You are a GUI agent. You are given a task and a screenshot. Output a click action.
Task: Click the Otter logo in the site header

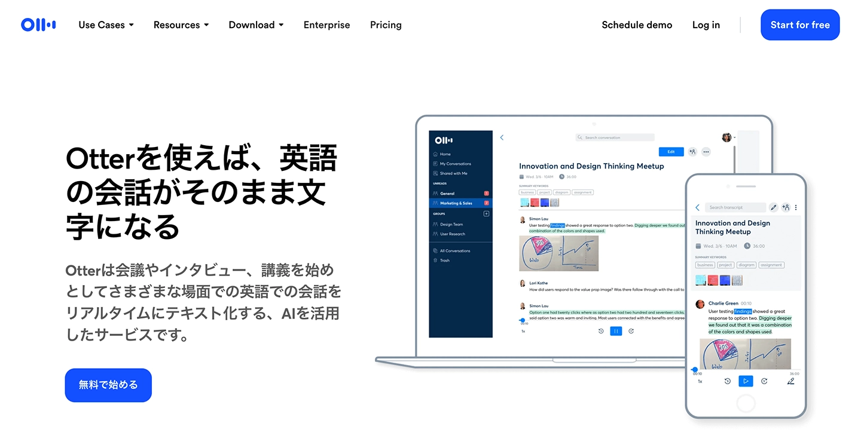point(38,24)
